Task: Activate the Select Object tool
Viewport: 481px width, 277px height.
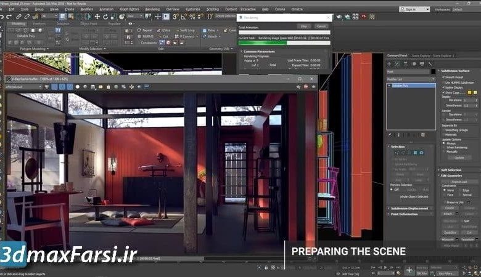Action: point(62,17)
